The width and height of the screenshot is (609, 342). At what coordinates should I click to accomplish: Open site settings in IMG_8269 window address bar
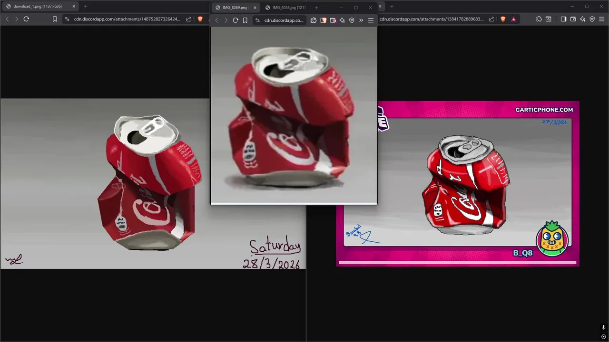pos(257,20)
